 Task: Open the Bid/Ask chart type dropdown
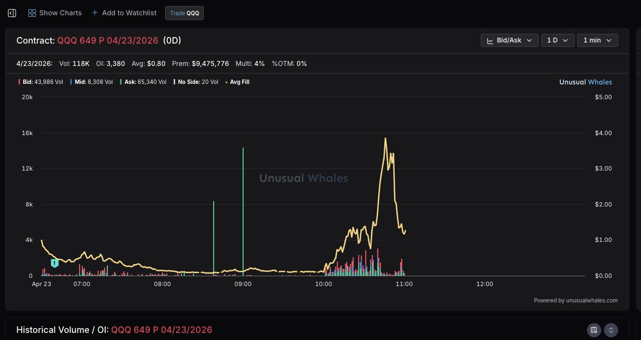click(509, 40)
